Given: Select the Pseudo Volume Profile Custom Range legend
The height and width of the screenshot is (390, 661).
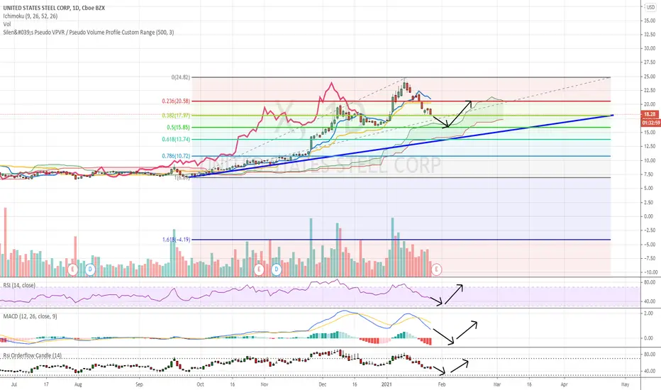Looking at the screenshot, I should (x=89, y=32).
